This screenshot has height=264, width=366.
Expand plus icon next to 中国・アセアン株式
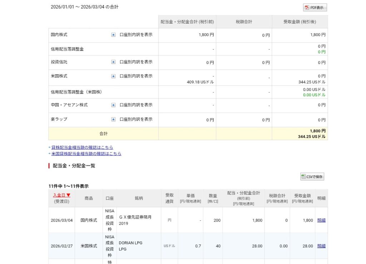[x=113, y=105]
